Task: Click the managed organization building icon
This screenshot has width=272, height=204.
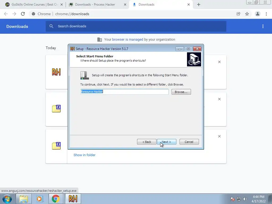Action: pos(100,40)
